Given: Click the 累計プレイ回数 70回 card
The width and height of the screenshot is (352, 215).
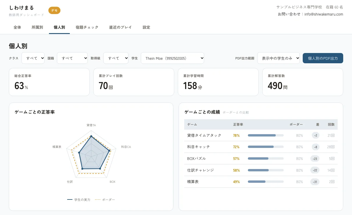Looking at the screenshot, I should pyautogui.click(x=134, y=82).
